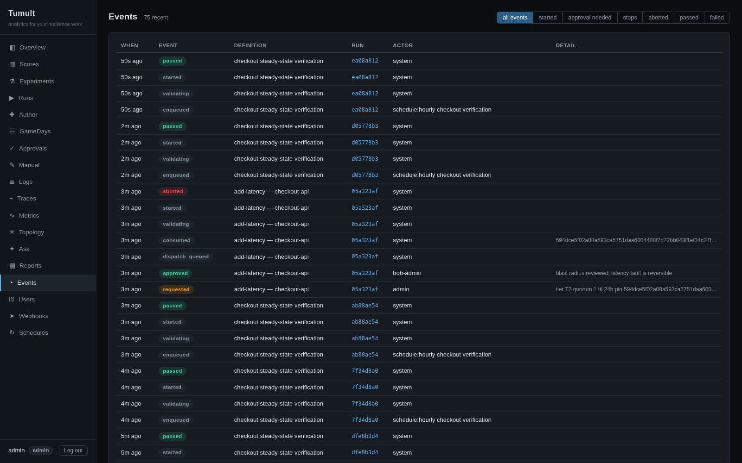
Task: Click the Manual pencil icon
Action: tap(12, 165)
